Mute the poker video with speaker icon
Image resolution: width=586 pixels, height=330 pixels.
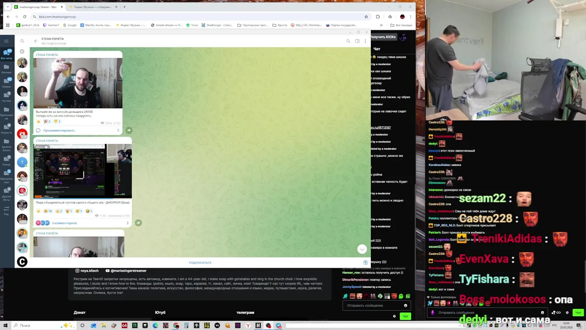click(46, 147)
